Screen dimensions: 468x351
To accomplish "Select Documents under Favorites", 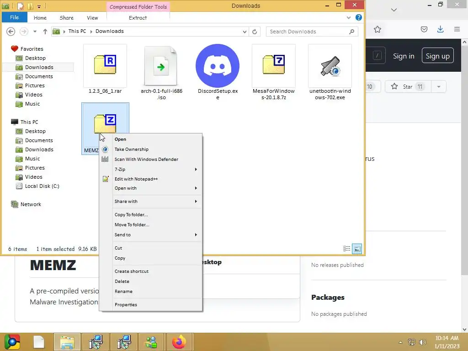I will tap(38, 76).
